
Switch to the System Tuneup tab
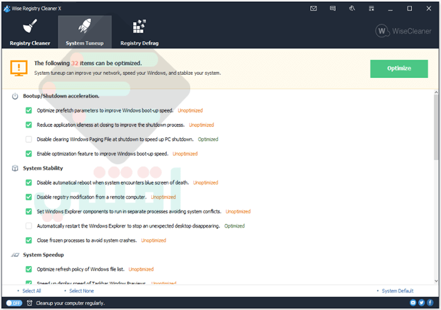84,32
